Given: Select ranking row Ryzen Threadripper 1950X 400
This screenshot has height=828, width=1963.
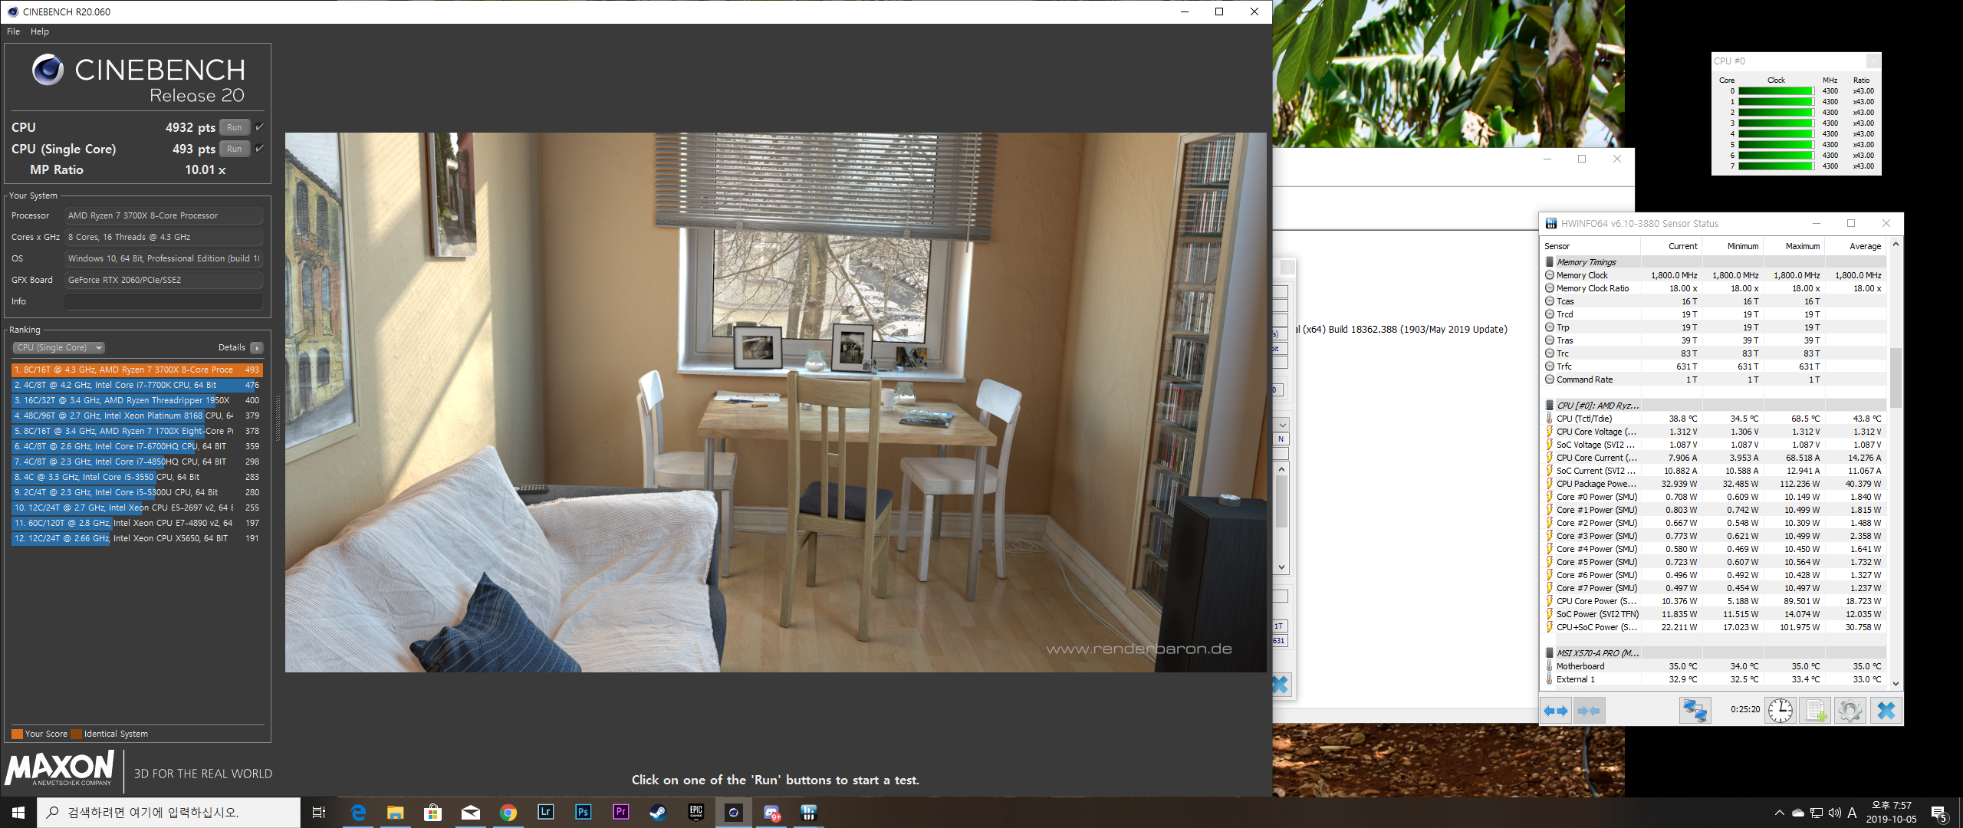Looking at the screenshot, I should click(x=137, y=400).
